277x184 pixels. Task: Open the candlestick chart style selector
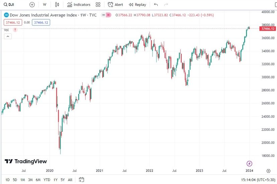tap(57, 5)
